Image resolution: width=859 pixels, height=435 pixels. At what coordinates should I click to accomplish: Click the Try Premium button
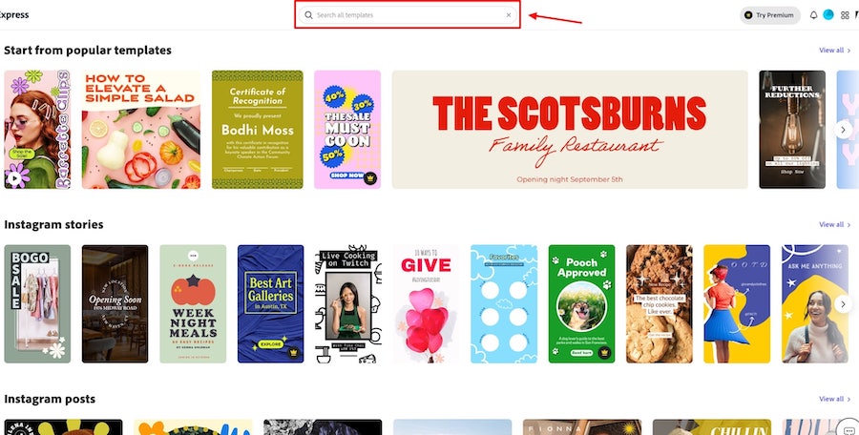pyautogui.click(x=769, y=15)
